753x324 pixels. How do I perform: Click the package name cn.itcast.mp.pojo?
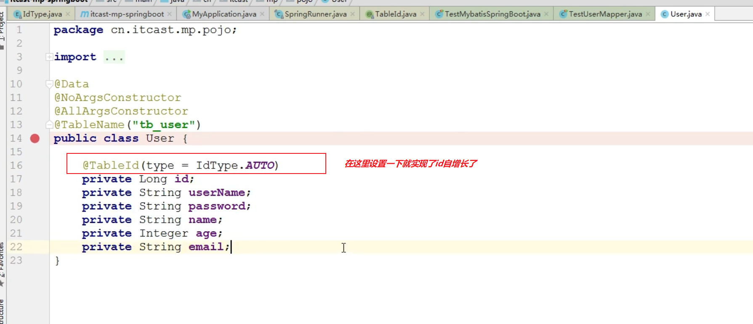tap(170, 30)
